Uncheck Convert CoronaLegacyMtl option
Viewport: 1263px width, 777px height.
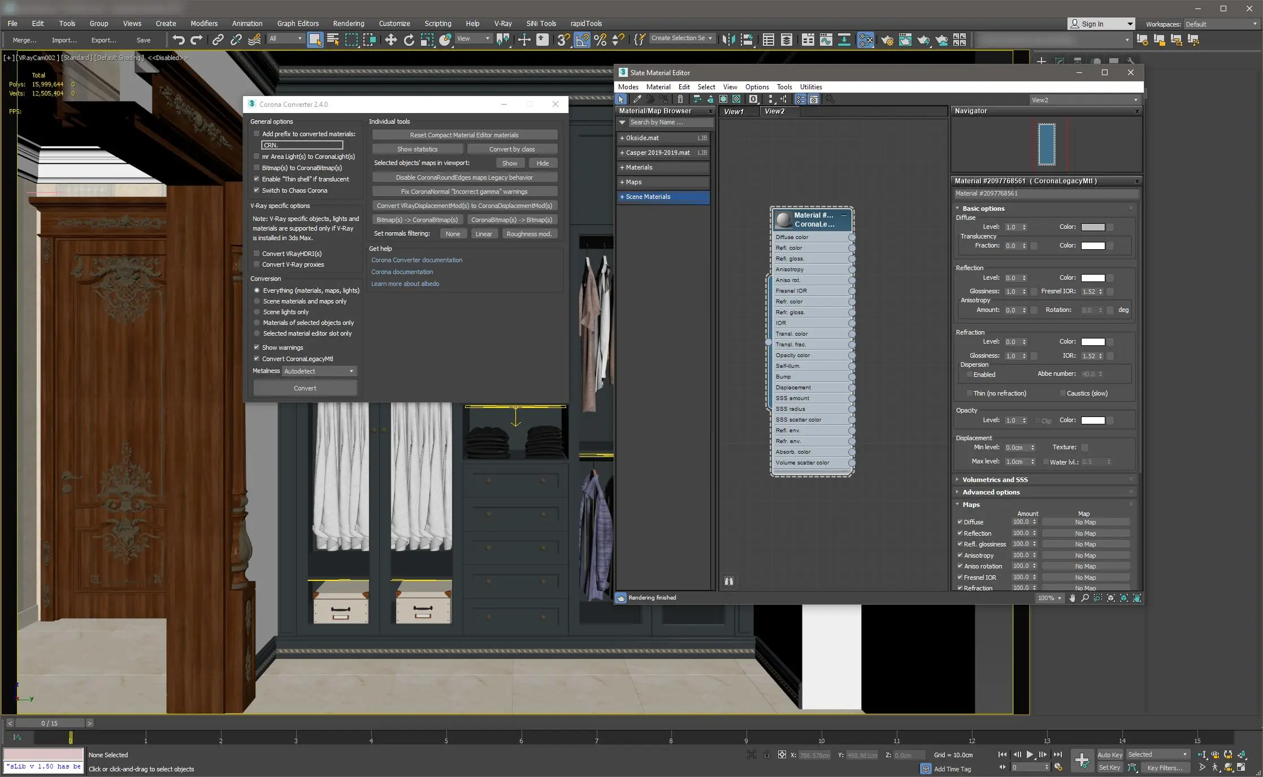(x=257, y=359)
